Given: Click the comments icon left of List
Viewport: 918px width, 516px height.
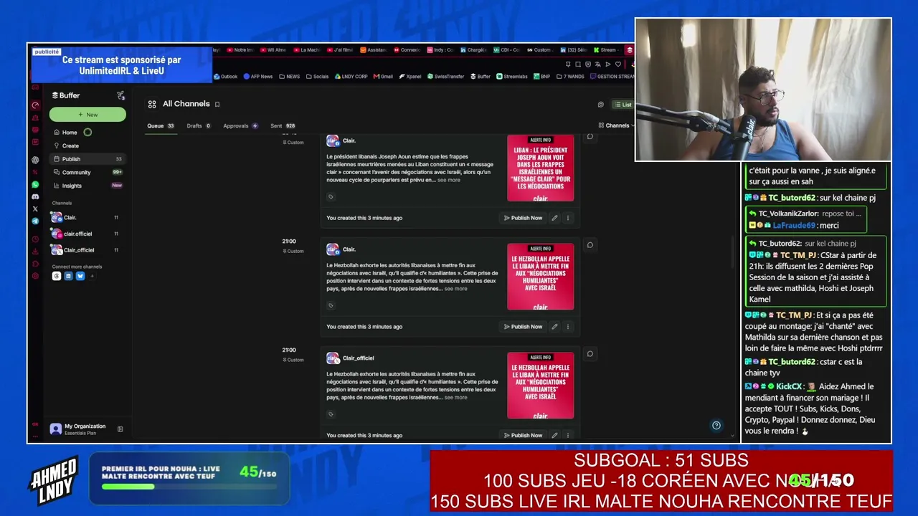Looking at the screenshot, I should [601, 105].
